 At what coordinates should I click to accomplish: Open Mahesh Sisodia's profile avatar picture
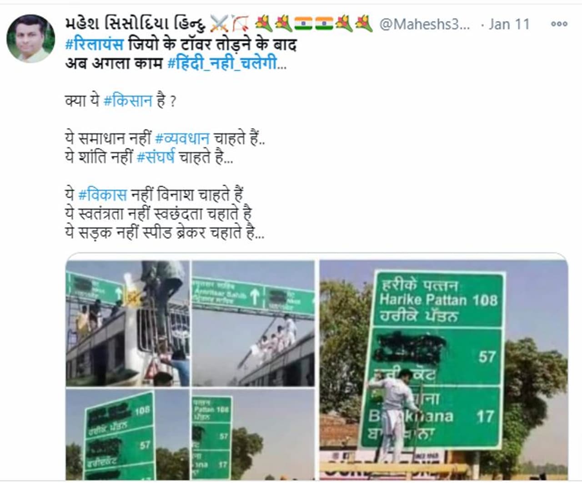(30, 38)
